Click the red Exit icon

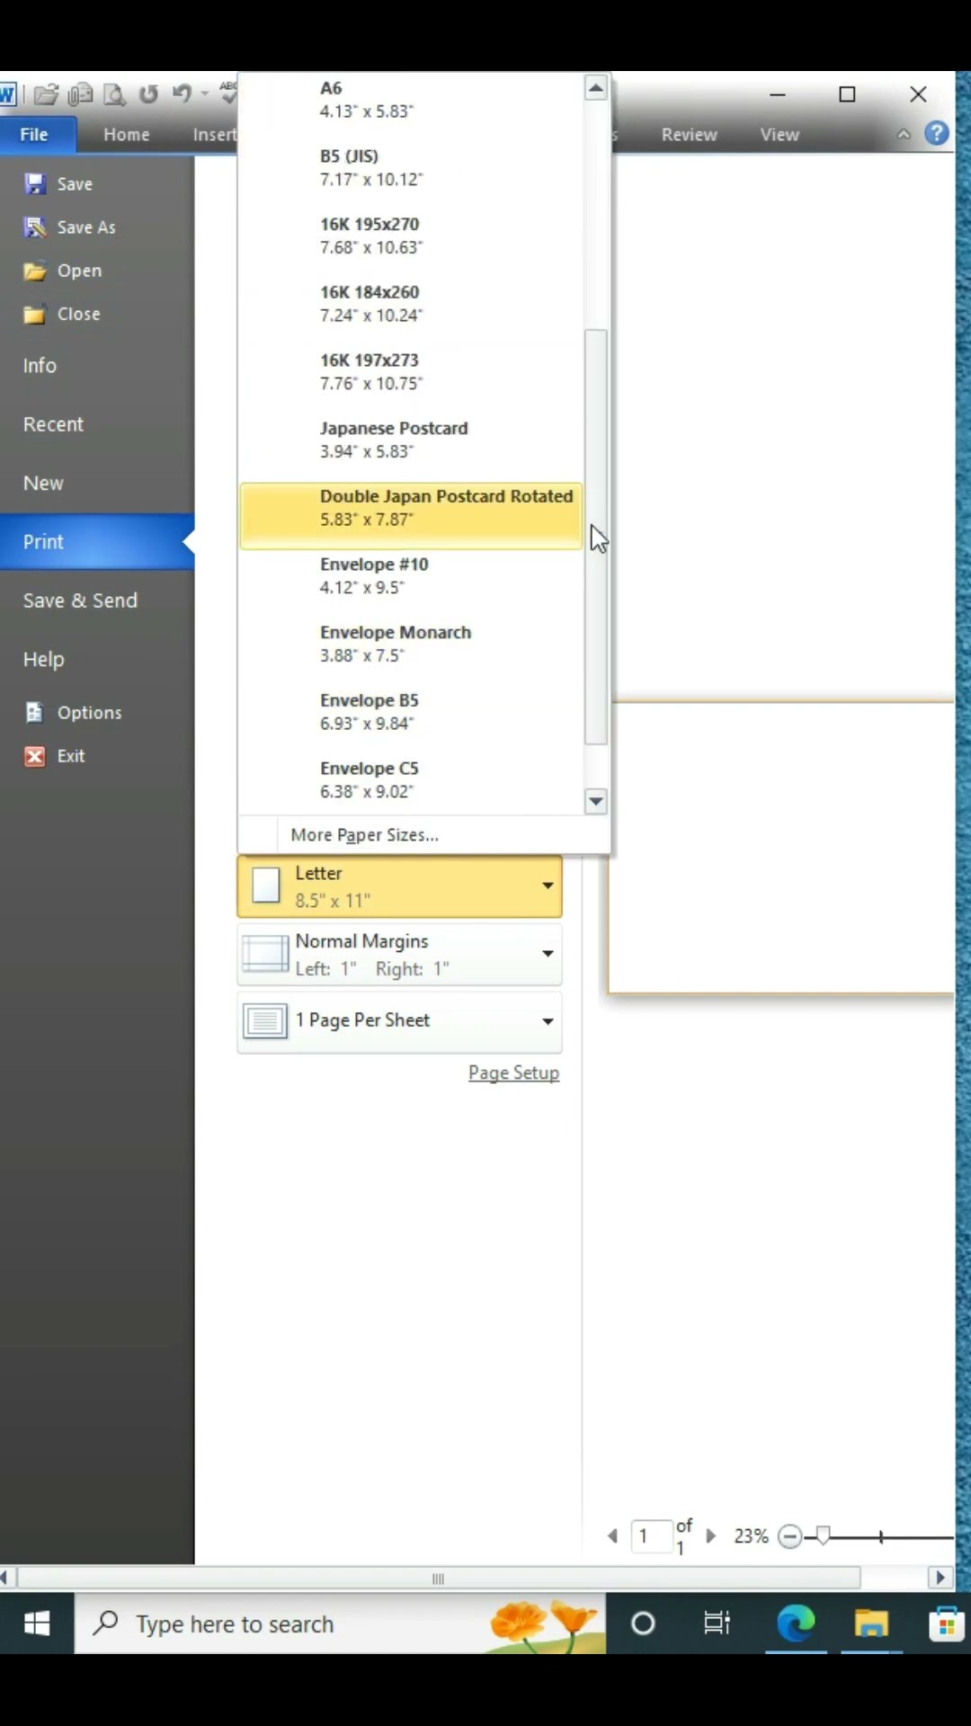[x=35, y=756]
